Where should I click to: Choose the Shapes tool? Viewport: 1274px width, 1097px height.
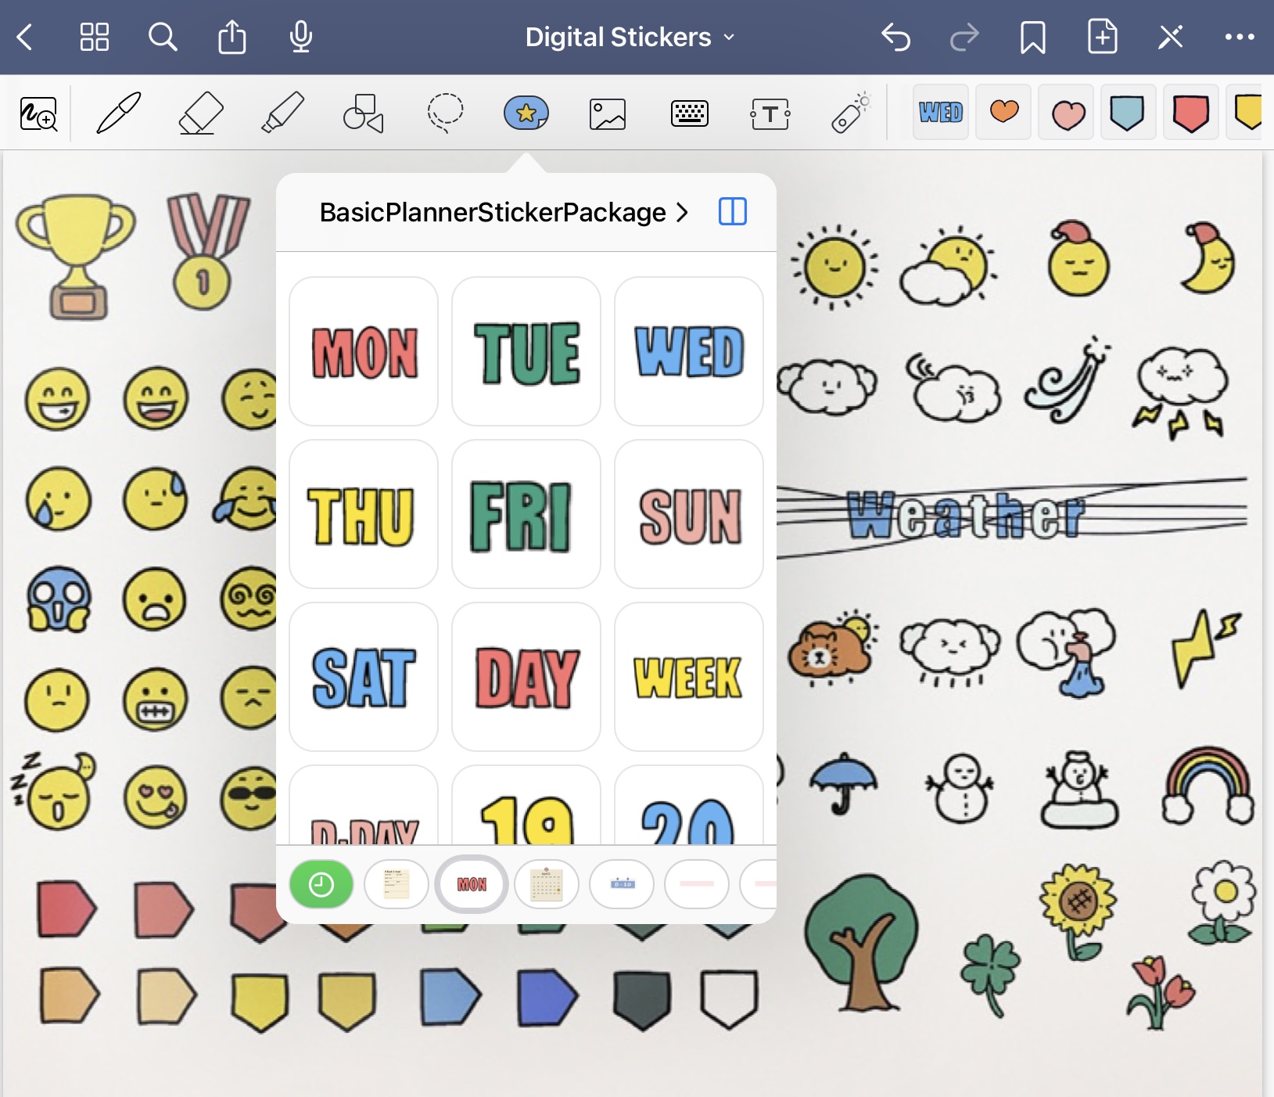tap(364, 113)
